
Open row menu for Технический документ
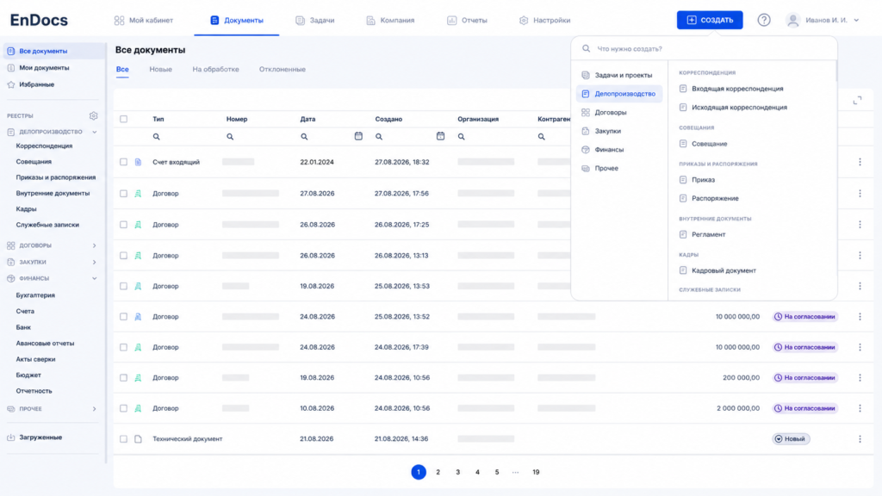point(860,438)
